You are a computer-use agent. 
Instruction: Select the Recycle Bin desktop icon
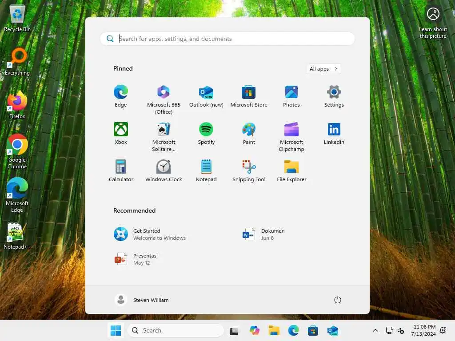(17, 19)
